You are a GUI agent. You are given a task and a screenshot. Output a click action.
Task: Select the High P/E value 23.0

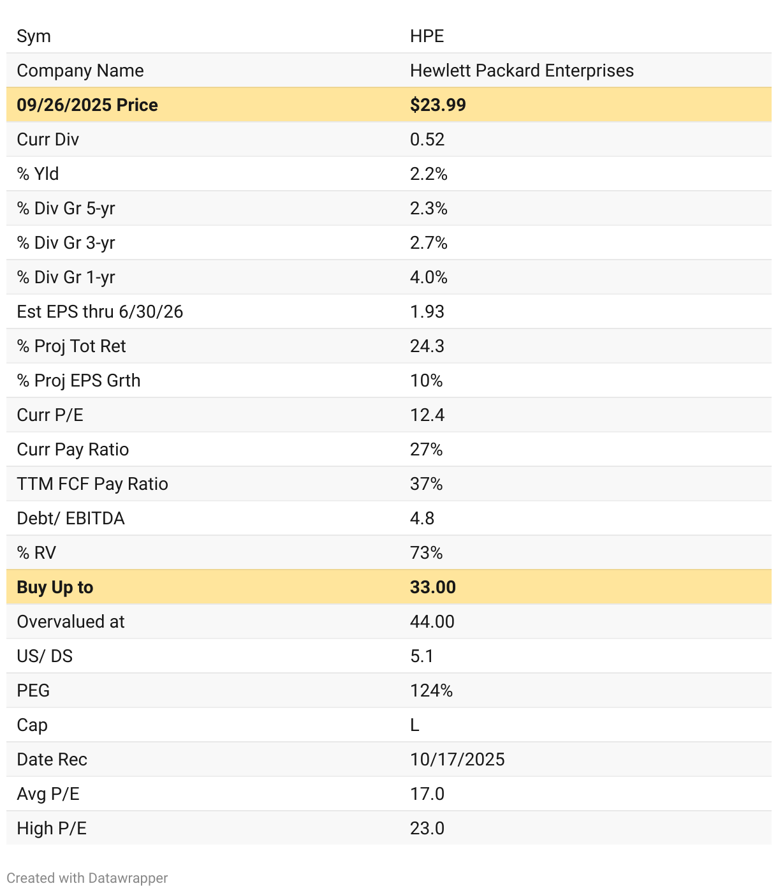coord(427,829)
